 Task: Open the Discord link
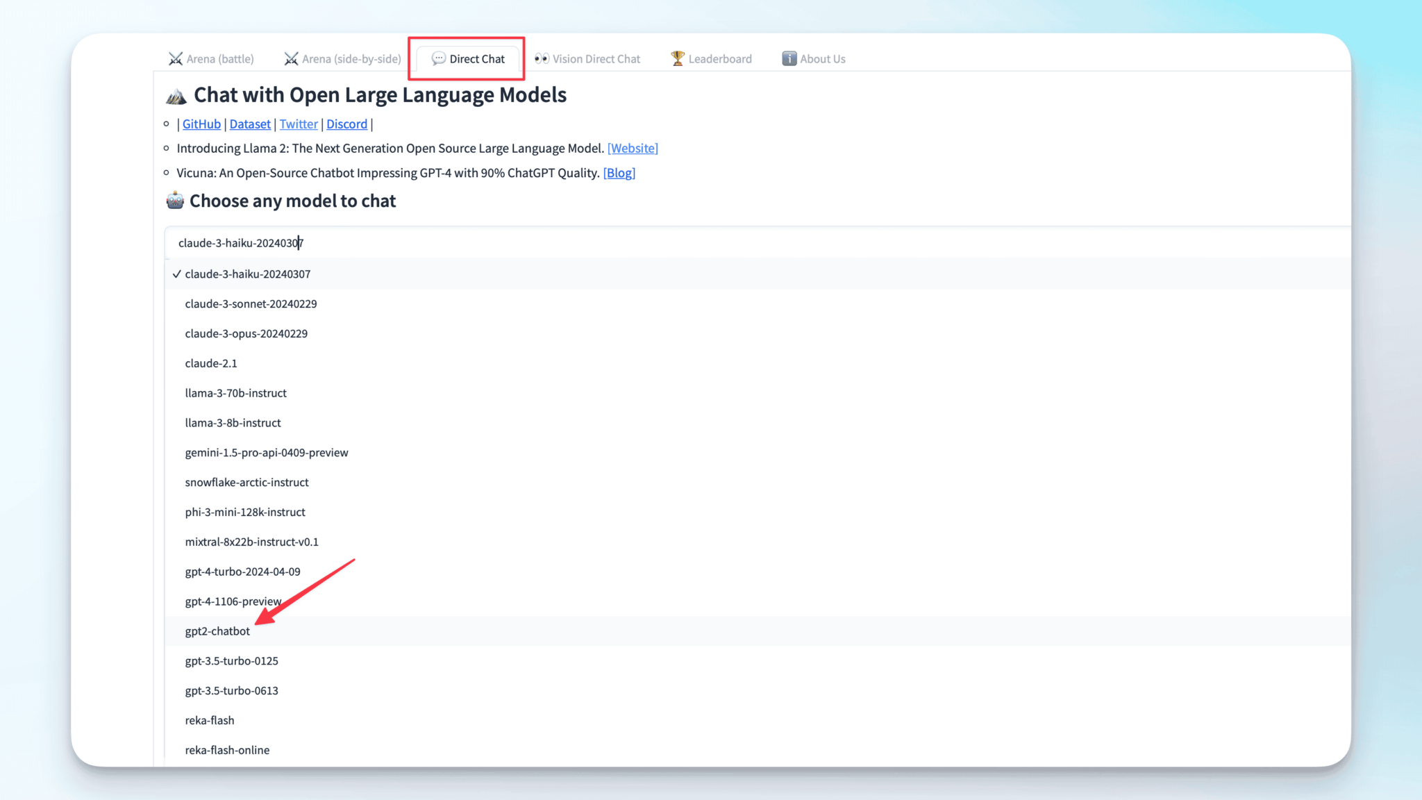(346, 124)
